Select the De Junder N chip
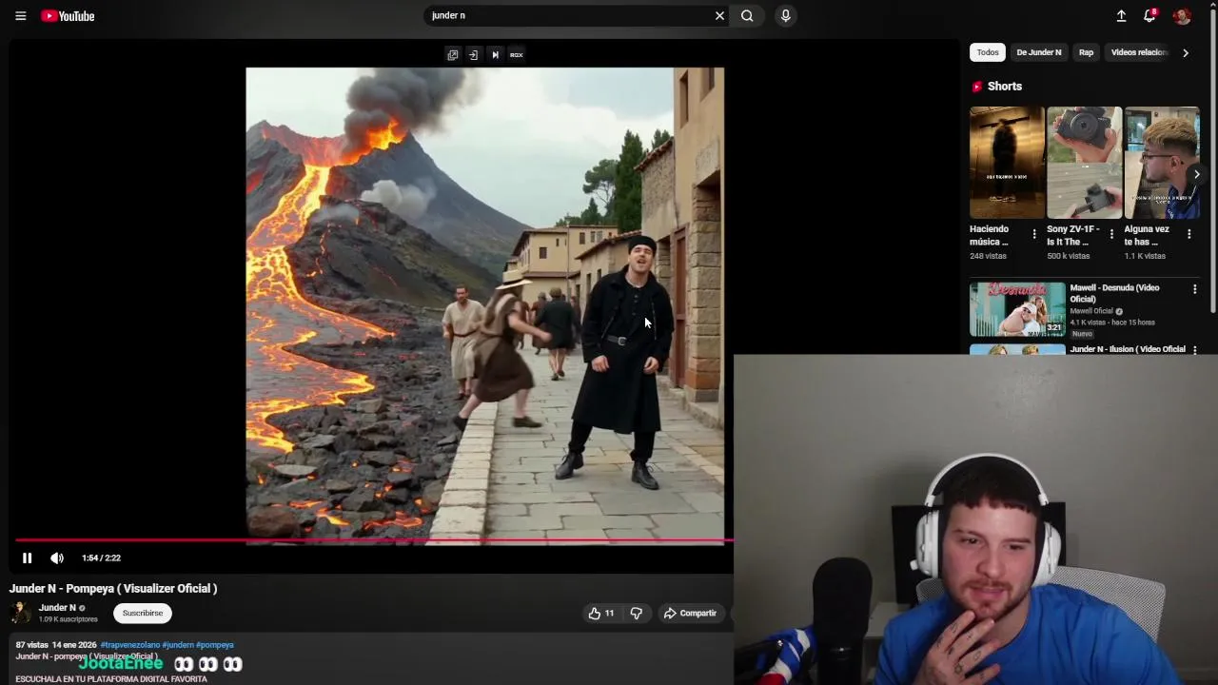Viewport: 1218px width, 685px height. [x=1038, y=52]
